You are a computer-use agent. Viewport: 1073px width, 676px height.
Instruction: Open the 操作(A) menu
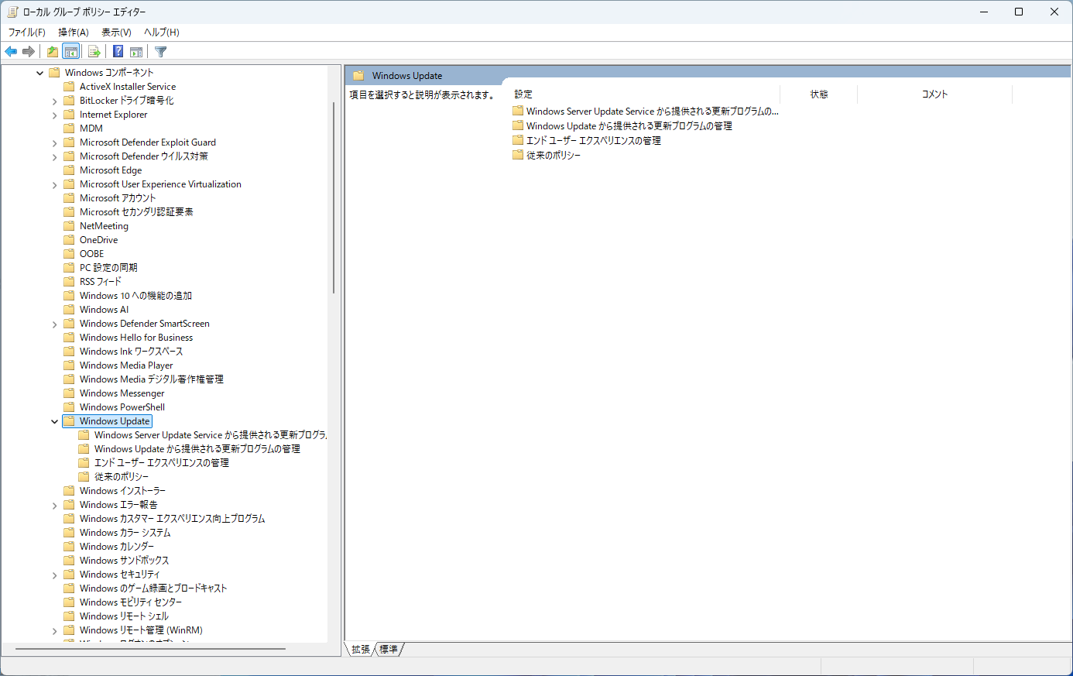click(74, 32)
